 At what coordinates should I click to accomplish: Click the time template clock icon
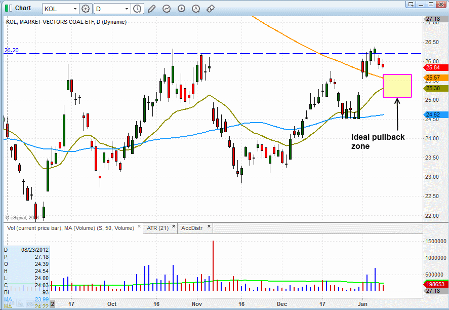point(137,9)
